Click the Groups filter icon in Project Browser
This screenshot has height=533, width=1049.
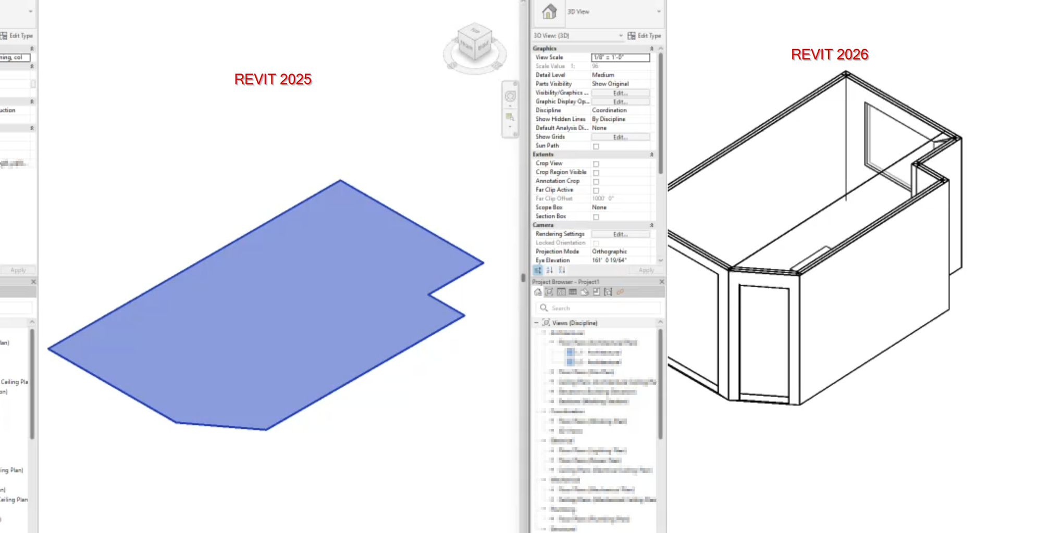point(608,292)
